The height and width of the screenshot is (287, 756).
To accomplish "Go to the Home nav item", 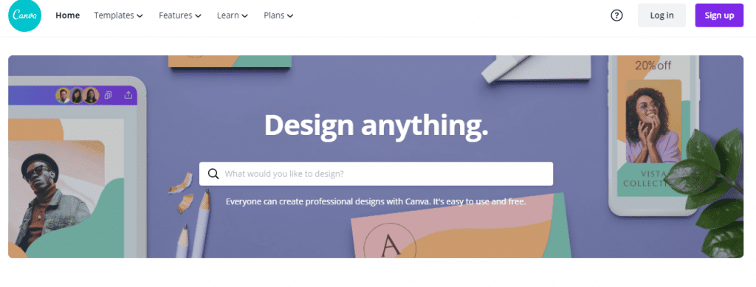I will click(67, 15).
